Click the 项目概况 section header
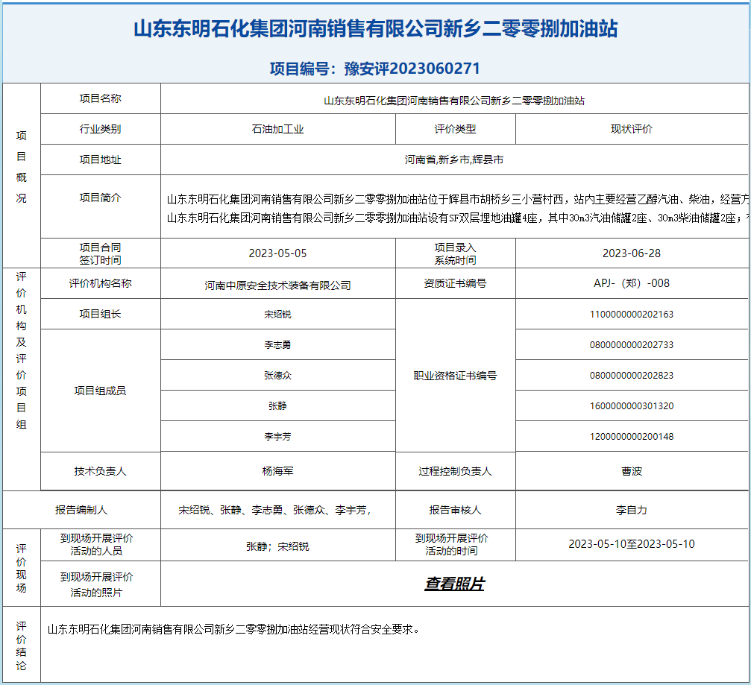Screen dimensions: 751x685 coord(22,167)
